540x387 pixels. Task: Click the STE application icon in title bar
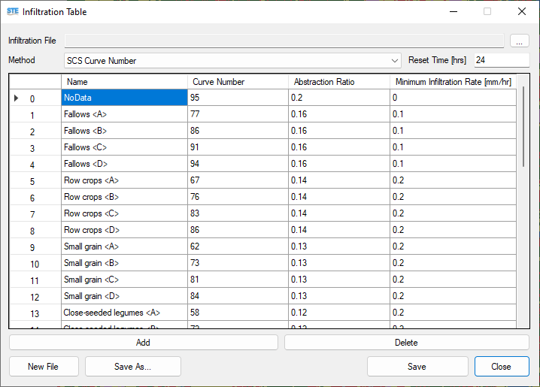pyautogui.click(x=13, y=11)
